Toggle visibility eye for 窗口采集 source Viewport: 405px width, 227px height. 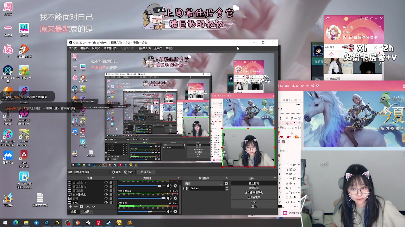point(106,190)
